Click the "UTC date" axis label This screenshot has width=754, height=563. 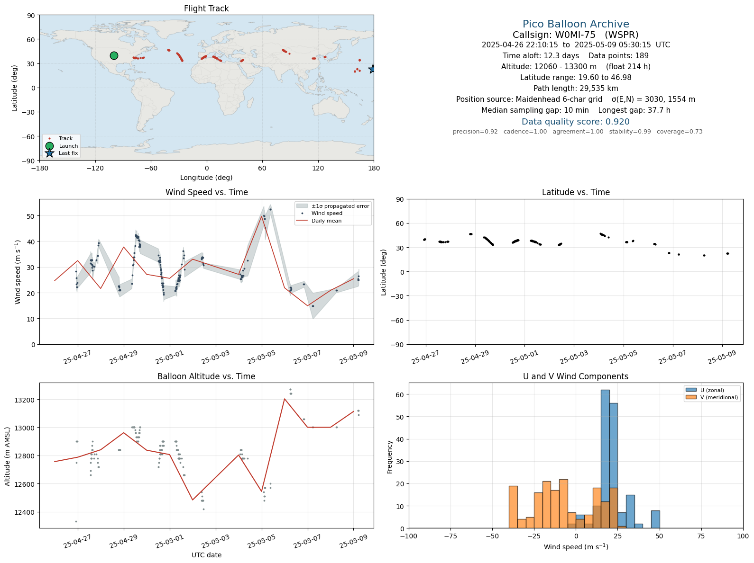click(x=206, y=555)
